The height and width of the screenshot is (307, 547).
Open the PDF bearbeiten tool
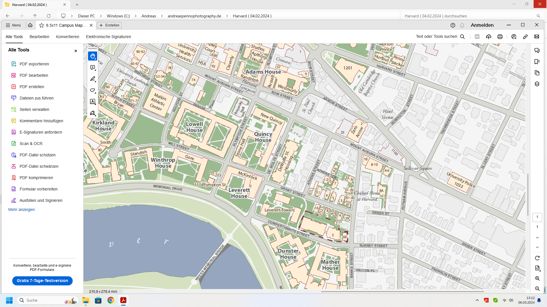[x=34, y=75]
